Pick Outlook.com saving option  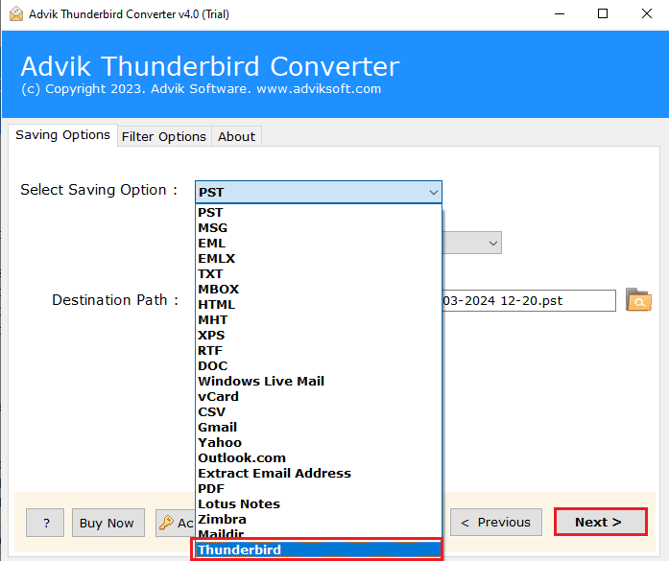319,457
